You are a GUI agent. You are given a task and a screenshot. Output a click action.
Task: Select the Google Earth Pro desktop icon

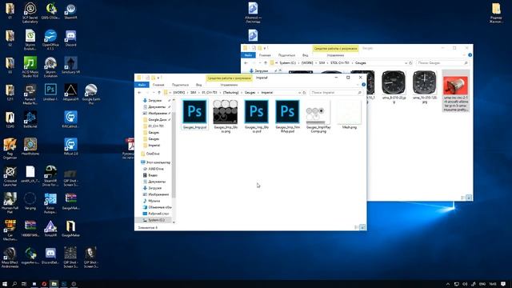coord(90,94)
